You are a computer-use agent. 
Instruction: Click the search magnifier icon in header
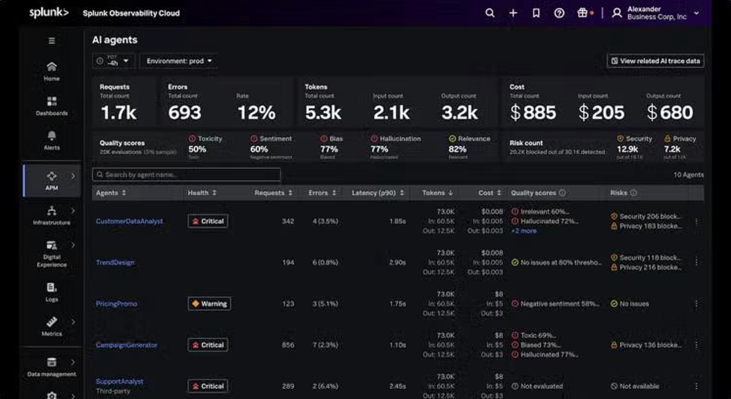click(490, 13)
